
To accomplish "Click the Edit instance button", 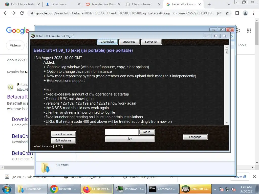I will coord(63,140).
